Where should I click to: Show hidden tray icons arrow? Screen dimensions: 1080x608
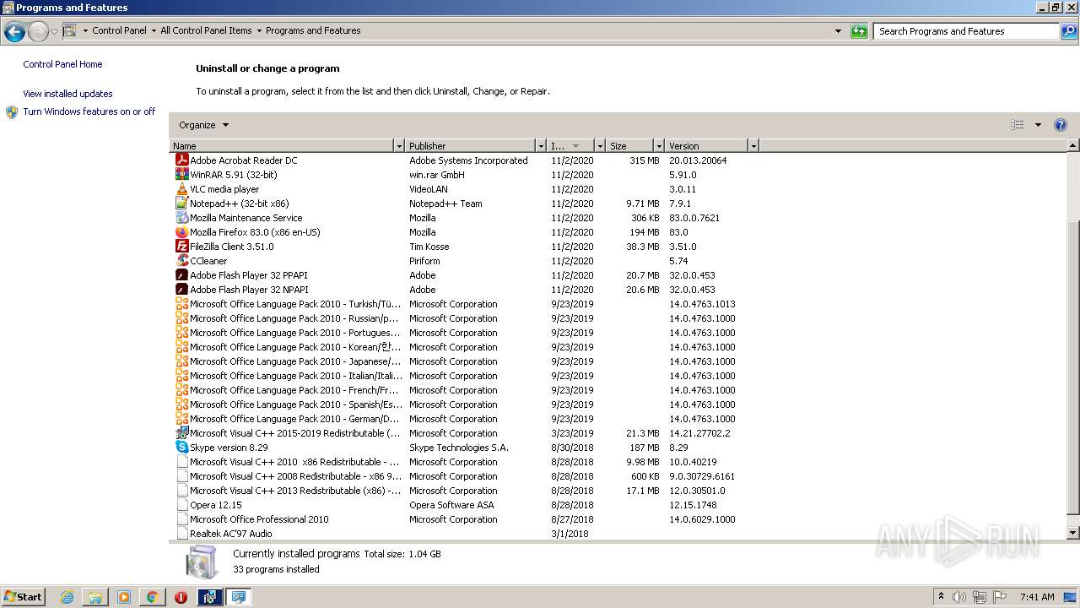[x=941, y=597]
